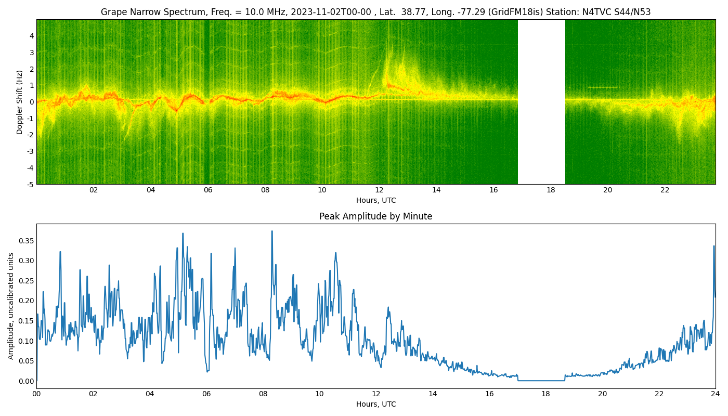Click the 00 hour tick on amplitude plot

[36, 394]
